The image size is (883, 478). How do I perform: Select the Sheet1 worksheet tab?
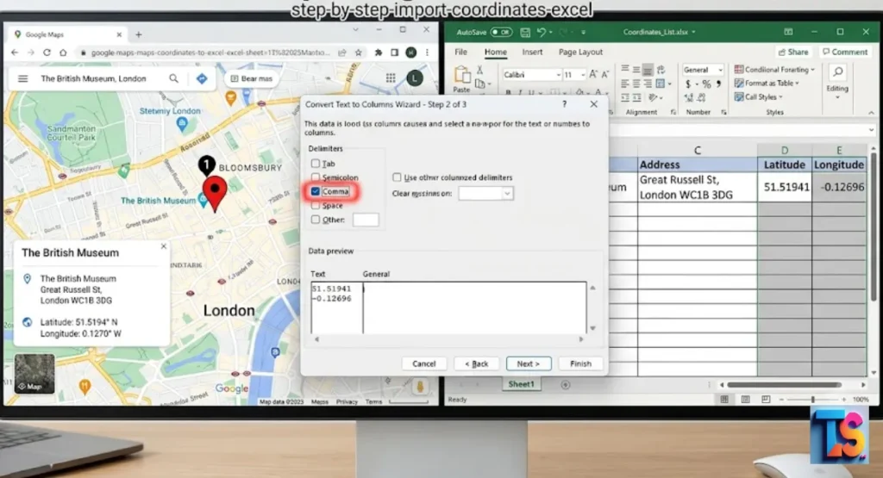point(521,384)
